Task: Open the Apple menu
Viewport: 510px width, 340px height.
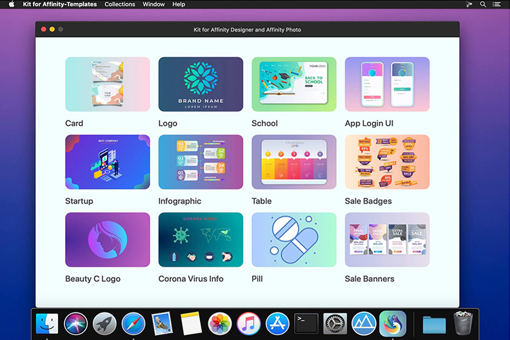Action: point(11,4)
